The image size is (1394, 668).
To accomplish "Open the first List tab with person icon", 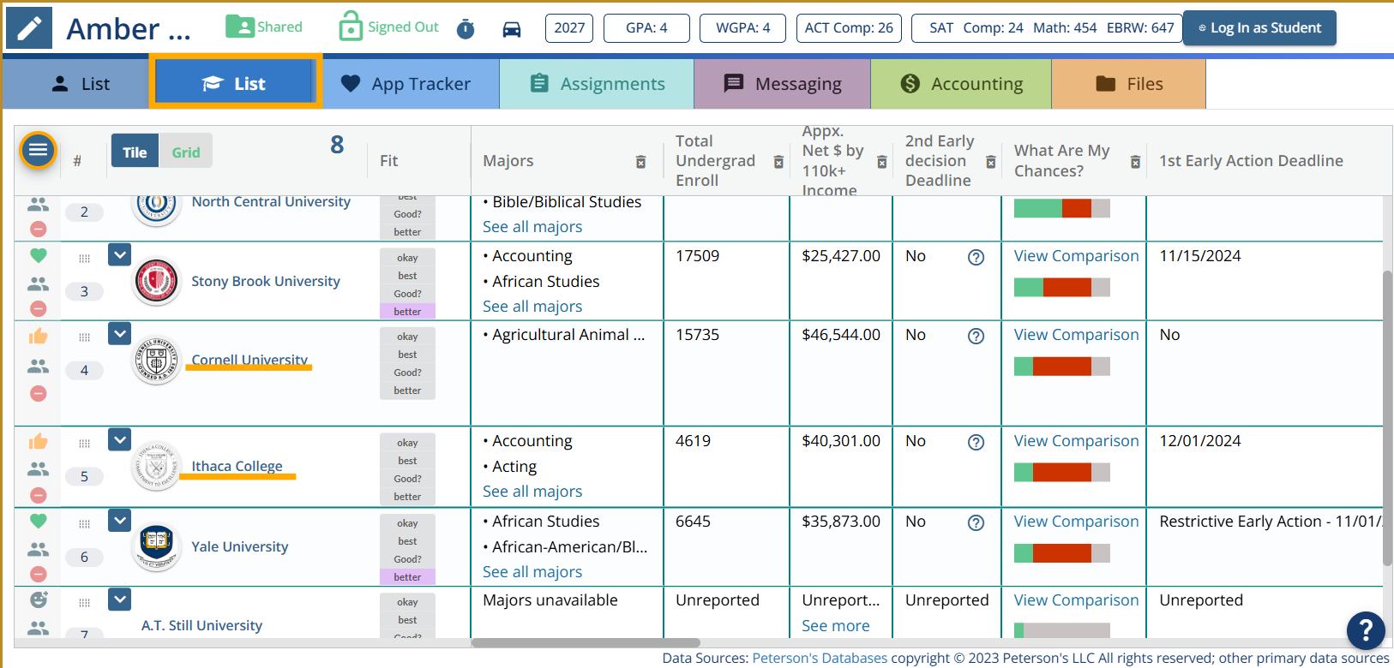I will click(79, 84).
